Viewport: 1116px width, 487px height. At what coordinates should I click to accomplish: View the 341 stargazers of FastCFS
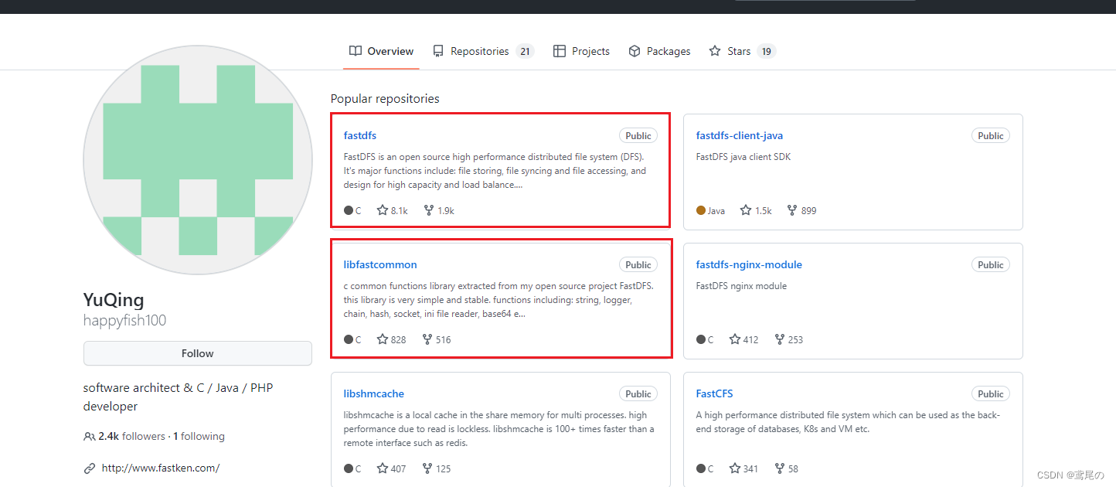(x=743, y=468)
